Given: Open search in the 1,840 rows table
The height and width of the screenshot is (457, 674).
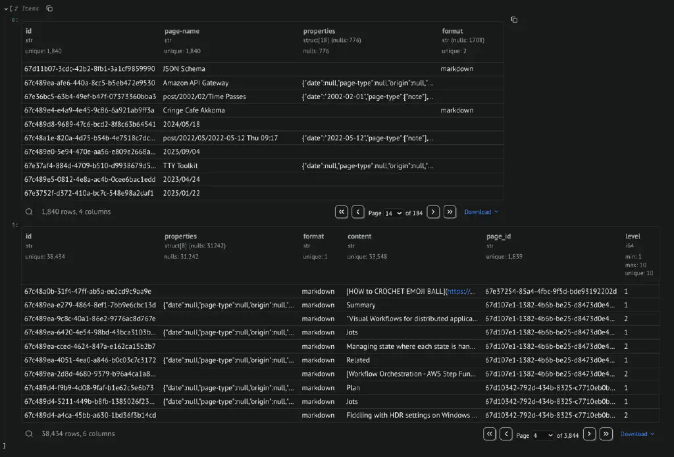Looking at the screenshot, I should [29, 212].
